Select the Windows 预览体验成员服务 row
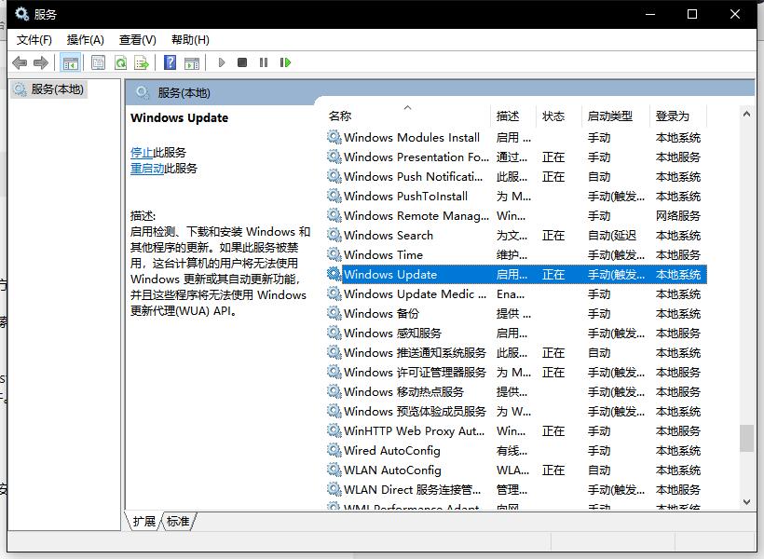Viewport: 764px width, 559px height. (516, 411)
